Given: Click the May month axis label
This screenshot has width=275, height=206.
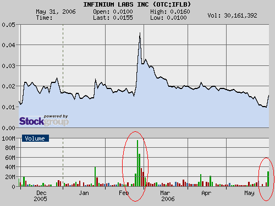Looking at the screenshot, I should (249, 193).
